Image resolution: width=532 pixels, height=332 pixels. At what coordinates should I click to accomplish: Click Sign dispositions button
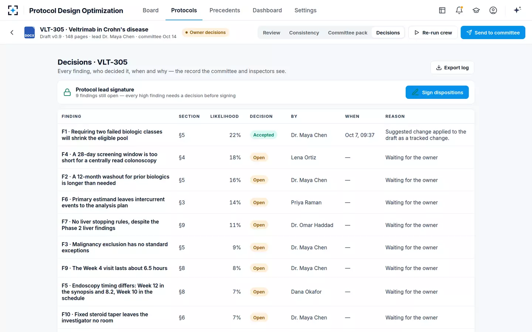tap(437, 92)
